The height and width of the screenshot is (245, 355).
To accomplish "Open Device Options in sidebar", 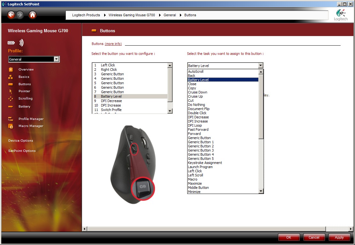I will [x=21, y=141].
